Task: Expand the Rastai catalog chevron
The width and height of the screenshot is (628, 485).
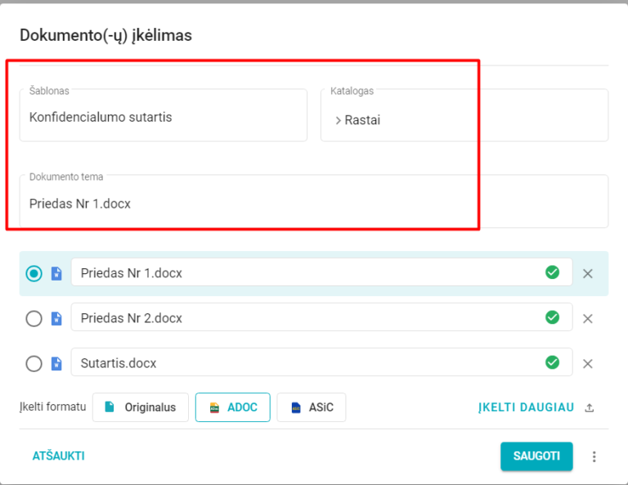Action: 339,120
